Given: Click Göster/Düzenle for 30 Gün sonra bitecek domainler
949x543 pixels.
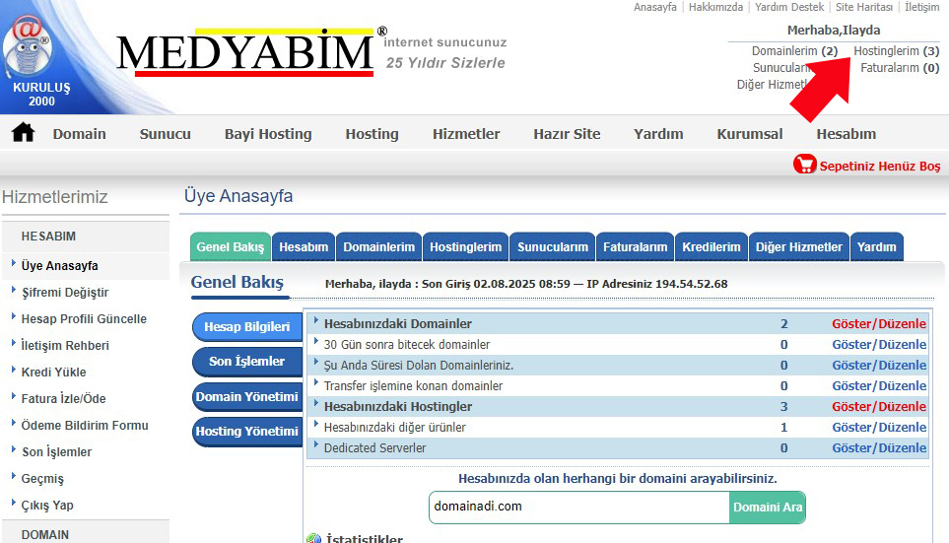Looking at the screenshot, I should 879,345.
